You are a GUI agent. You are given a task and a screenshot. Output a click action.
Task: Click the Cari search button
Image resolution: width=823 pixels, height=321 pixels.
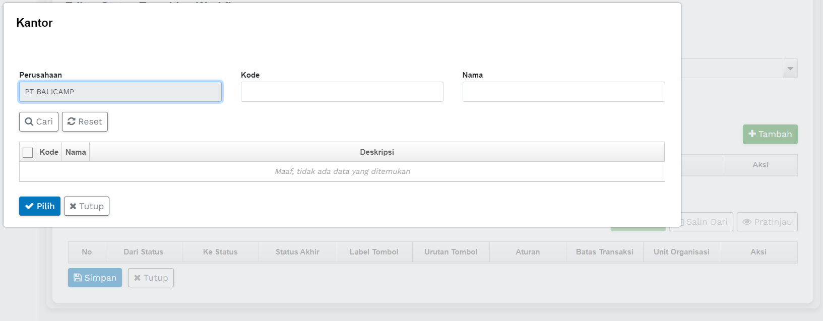tap(39, 121)
